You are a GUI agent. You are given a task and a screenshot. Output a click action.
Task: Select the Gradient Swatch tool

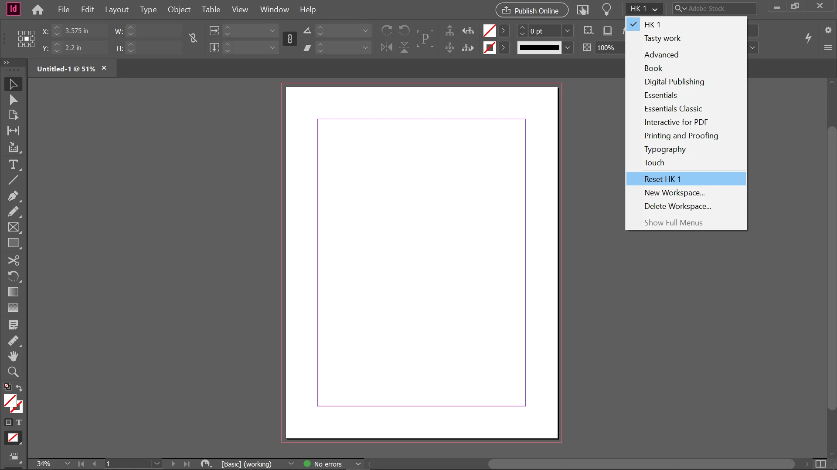point(13,292)
